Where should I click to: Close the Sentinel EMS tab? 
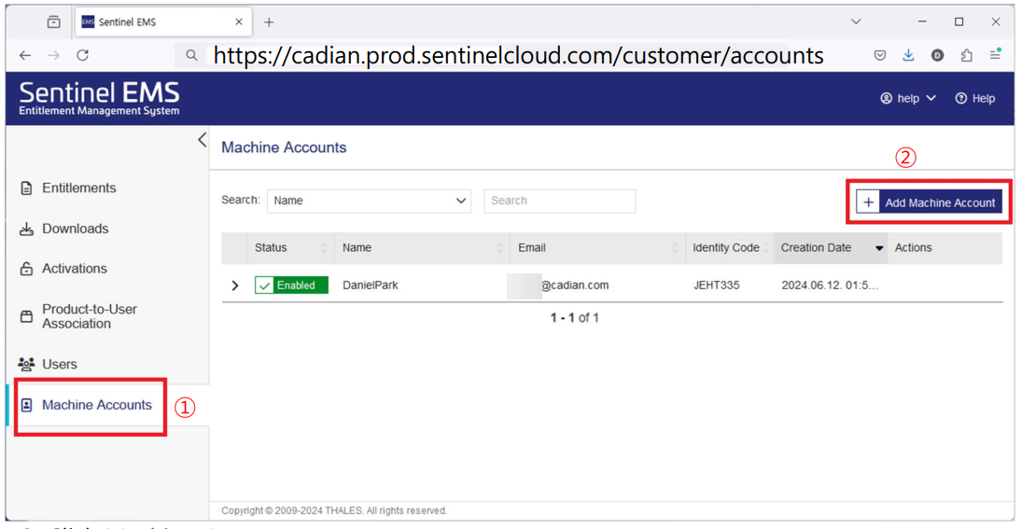[x=239, y=22]
